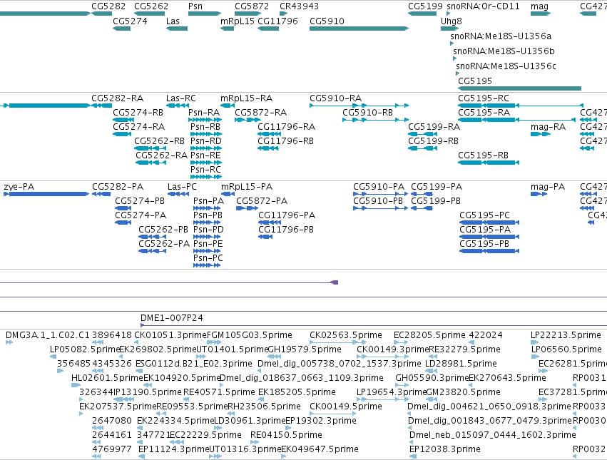Select the CR43943 gene label
Screen dimensions: 607x460
(299, 6)
